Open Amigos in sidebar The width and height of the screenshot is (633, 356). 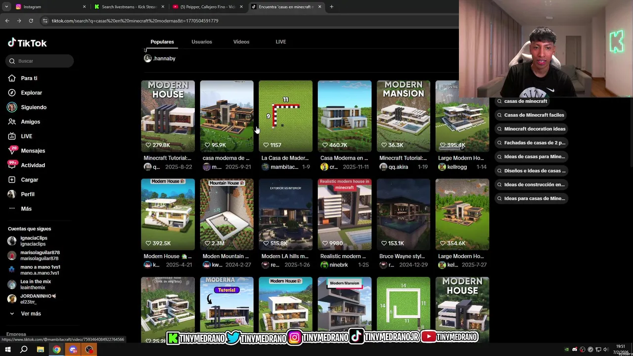[x=30, y=122]
